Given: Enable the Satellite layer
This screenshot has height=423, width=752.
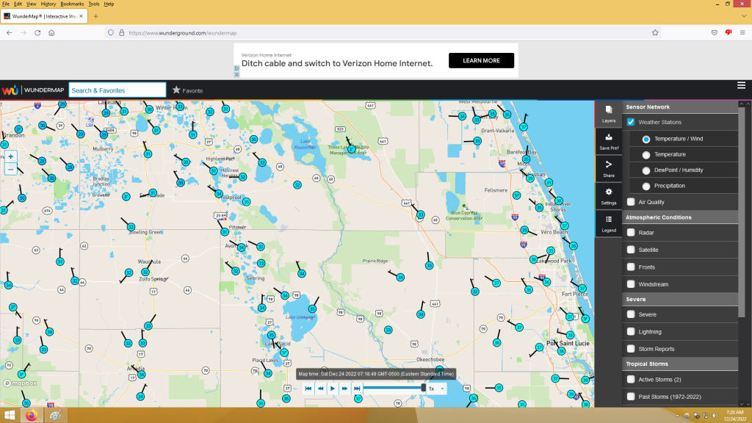Looking at the screenshot, I should click(631, 250).
